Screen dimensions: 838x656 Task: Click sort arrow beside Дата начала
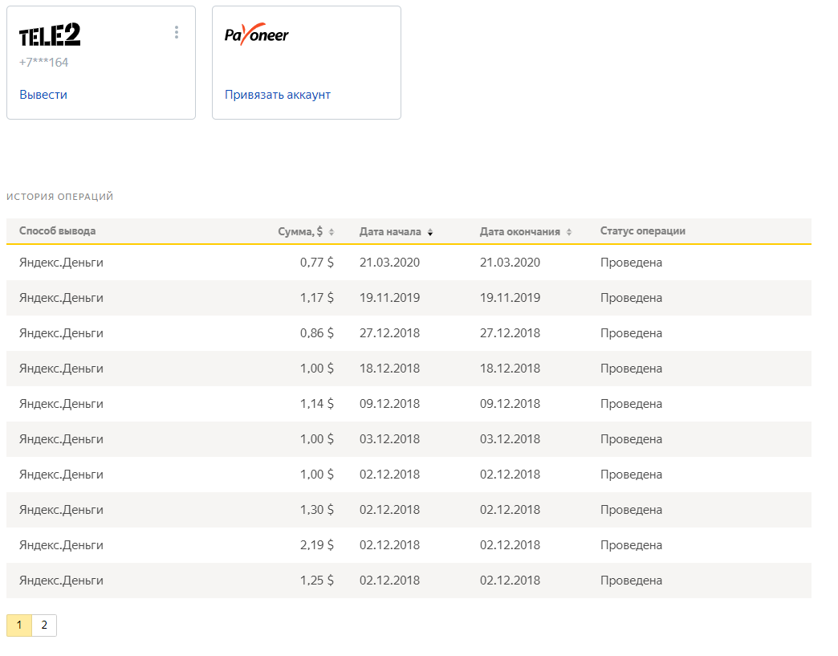430,232
